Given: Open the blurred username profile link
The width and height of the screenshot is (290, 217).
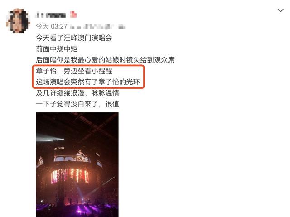Looking at the screenshot, I should (x=50, y=14).
